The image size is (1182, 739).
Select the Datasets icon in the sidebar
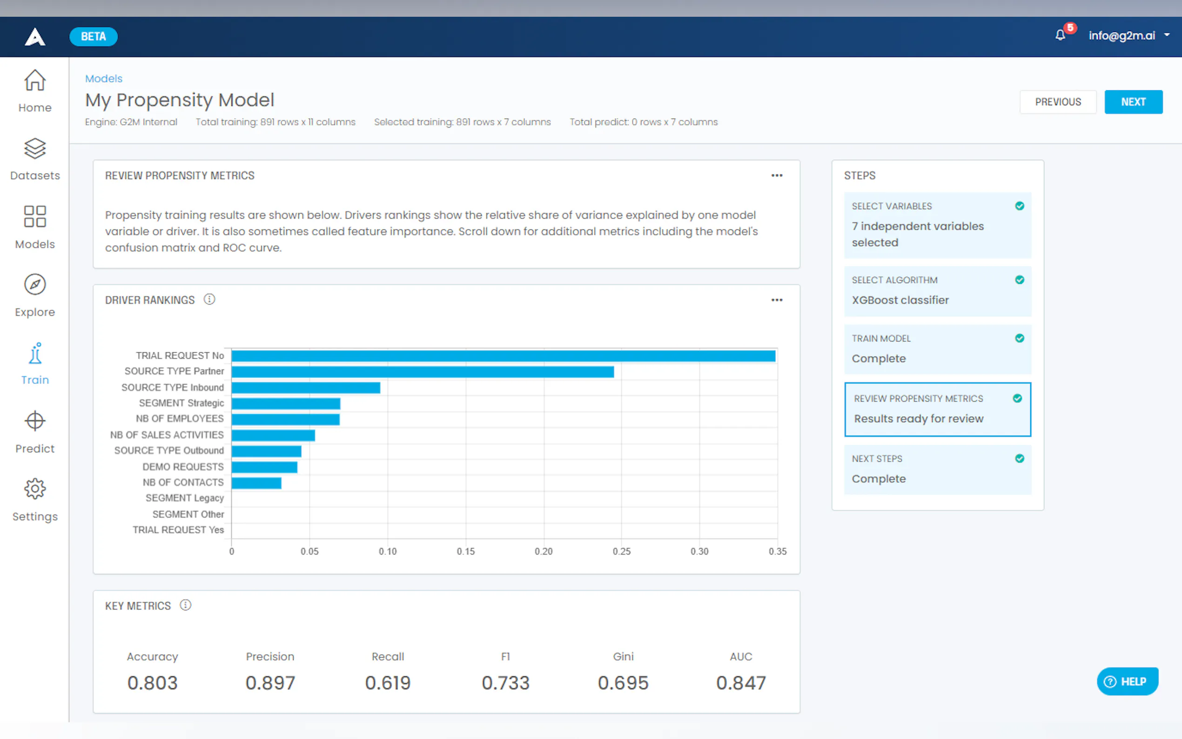[34, 149]
